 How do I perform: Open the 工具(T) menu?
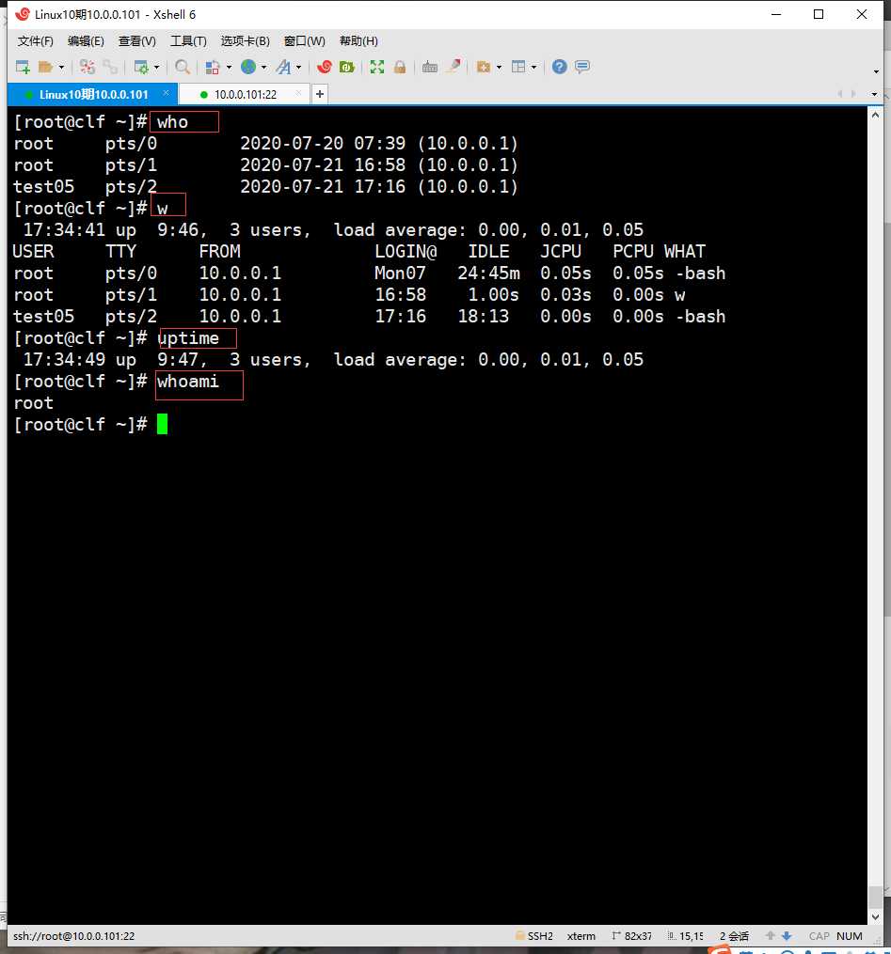coord(188,41)
